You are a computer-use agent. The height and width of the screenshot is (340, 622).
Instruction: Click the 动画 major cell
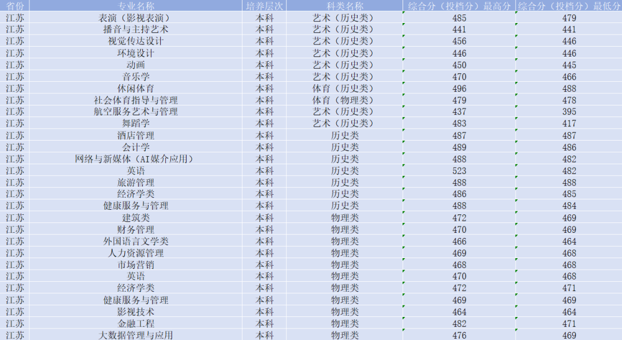136,65
